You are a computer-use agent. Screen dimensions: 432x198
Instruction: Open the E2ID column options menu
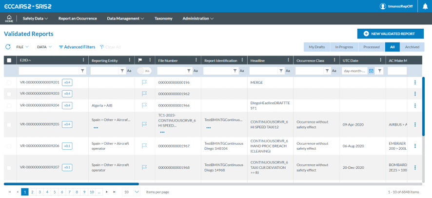click(83, 60)
